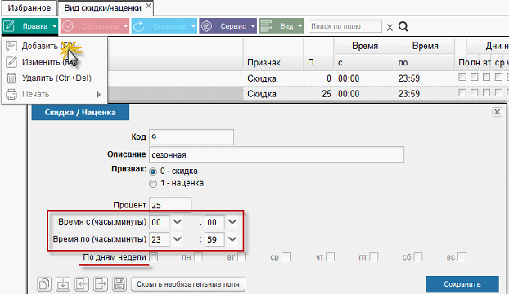Image resolution: width=509 pixels, height=294 pixels.
Task: Toggle the По дням недели checkbox
Action: tap(154, 257)
